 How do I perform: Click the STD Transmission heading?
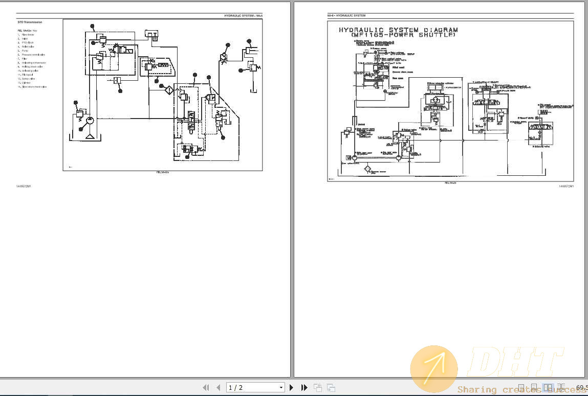[x=29, y=22]
